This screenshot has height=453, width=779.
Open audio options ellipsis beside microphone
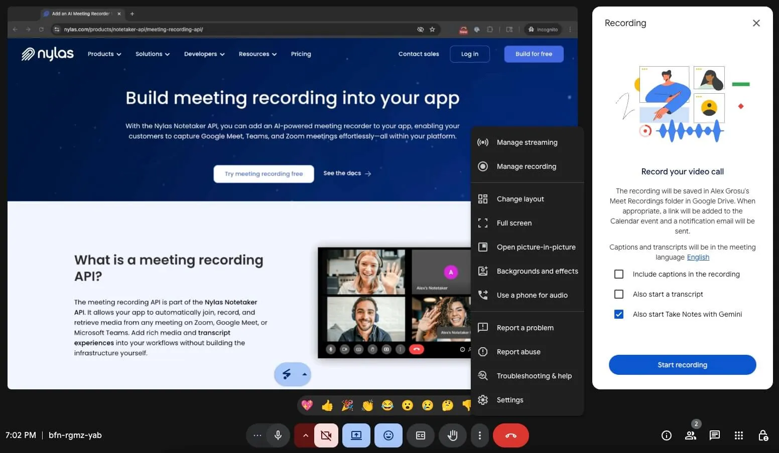pos(257,435)
